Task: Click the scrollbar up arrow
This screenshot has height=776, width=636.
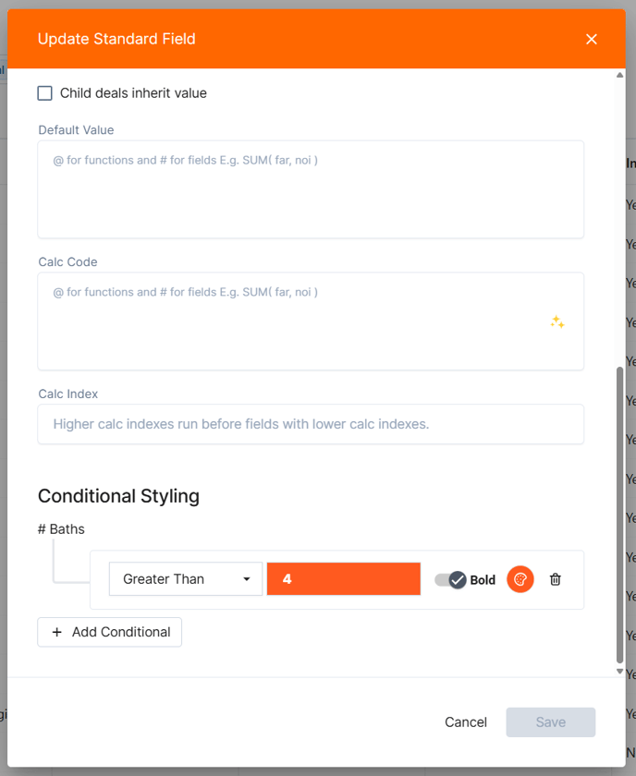Action: (619, 75)
